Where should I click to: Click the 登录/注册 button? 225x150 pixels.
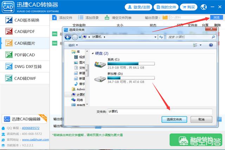coord(139,7)
